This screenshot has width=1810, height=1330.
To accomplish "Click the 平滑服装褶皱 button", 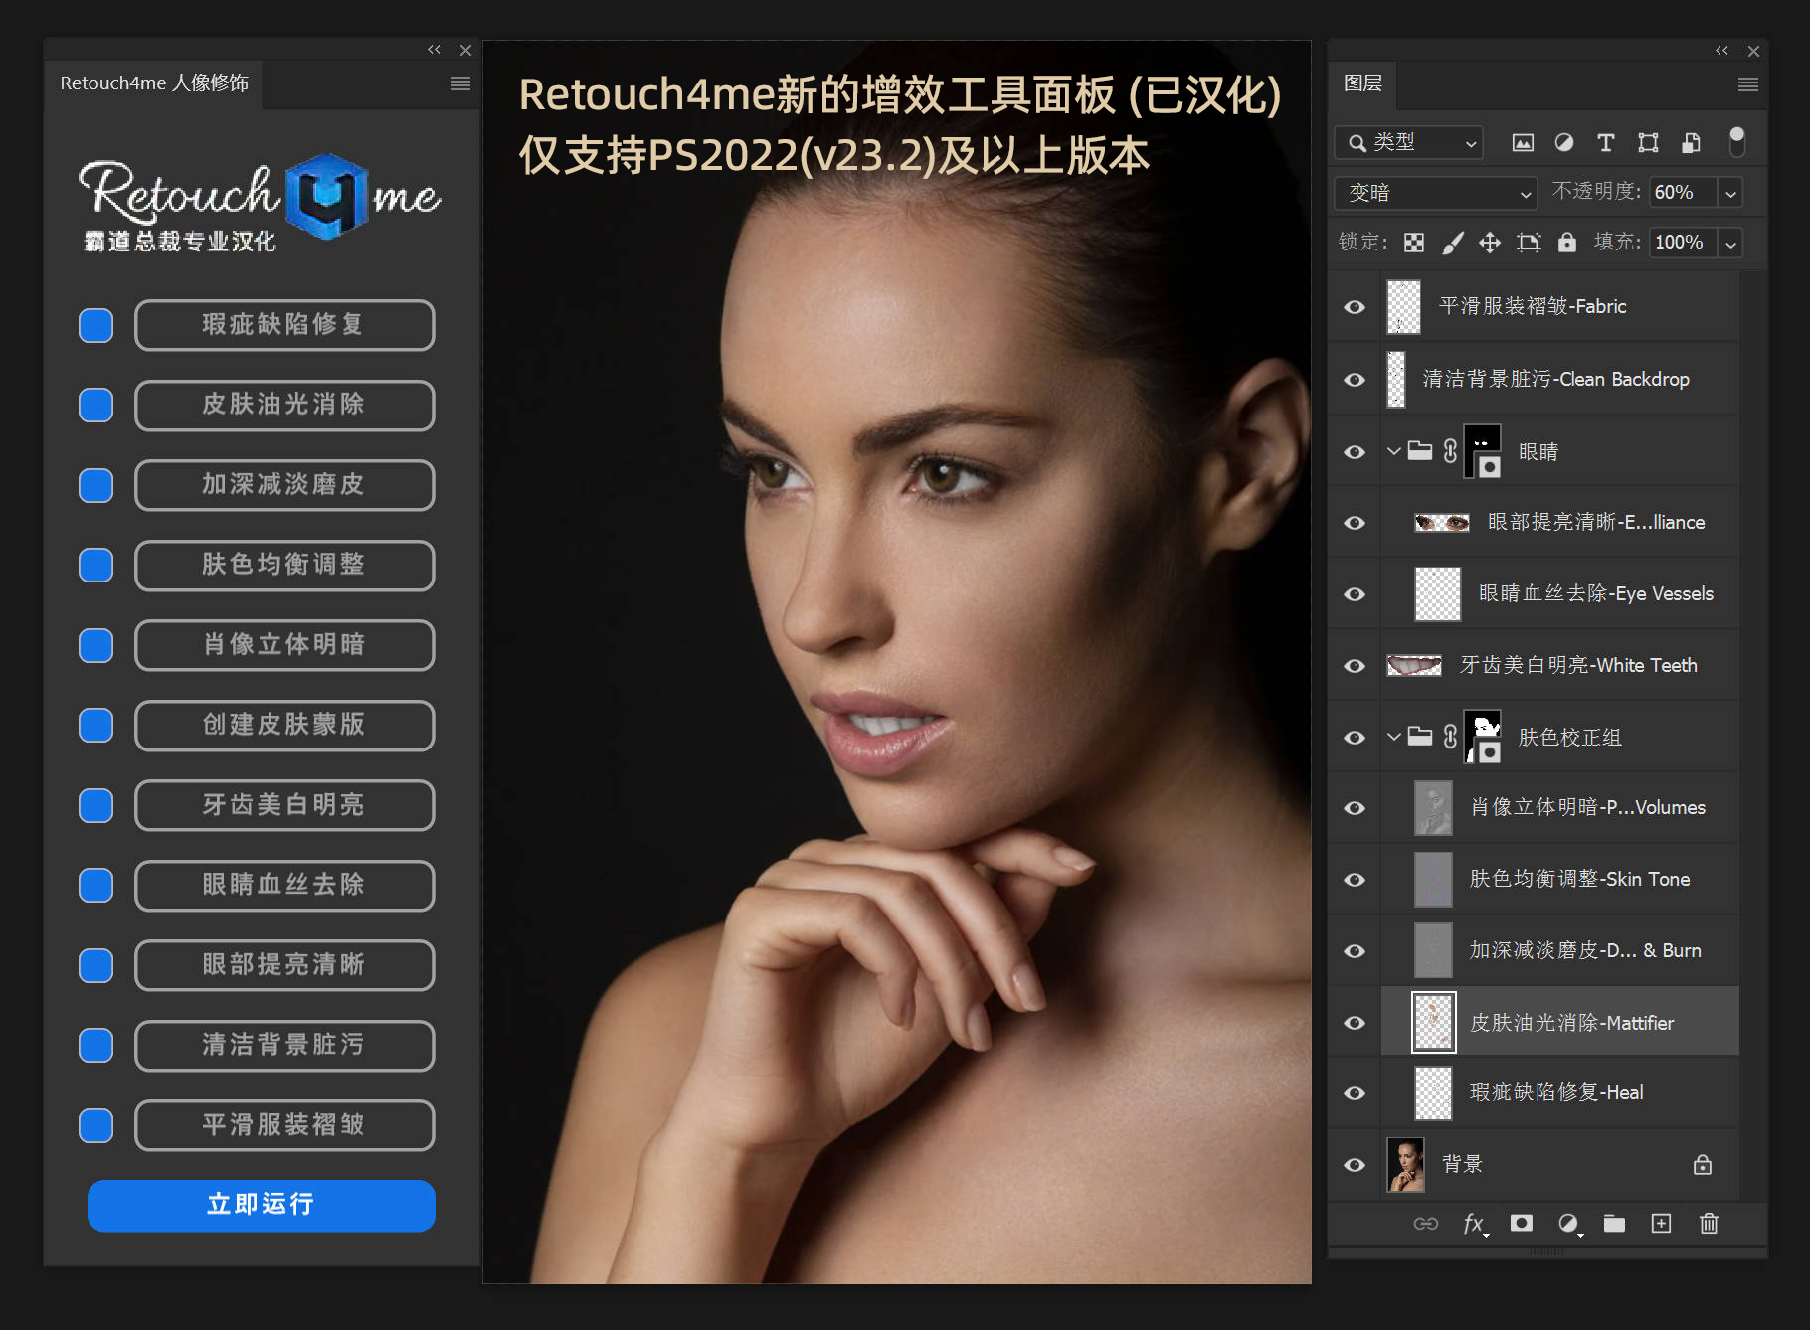I will (284, 1125).
